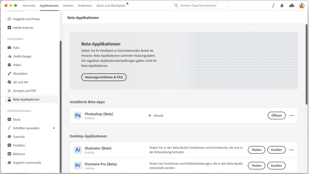Select the Foto category in sidebar

click(16, 48)
